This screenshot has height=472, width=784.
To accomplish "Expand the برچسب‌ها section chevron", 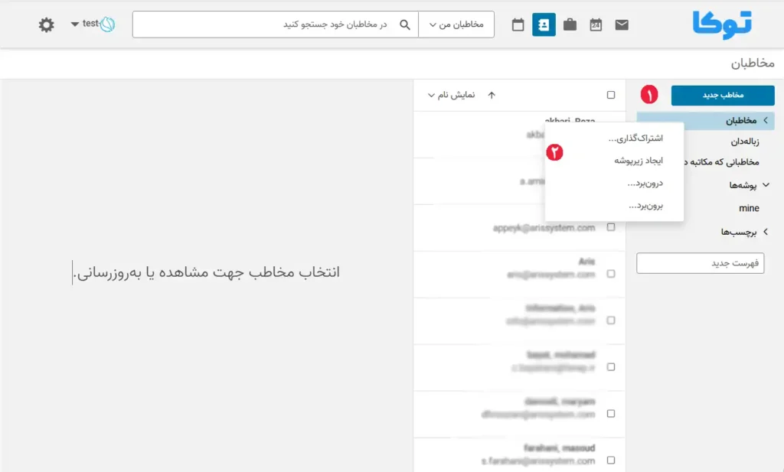I will pyautogui.click(x=766, y=232).
